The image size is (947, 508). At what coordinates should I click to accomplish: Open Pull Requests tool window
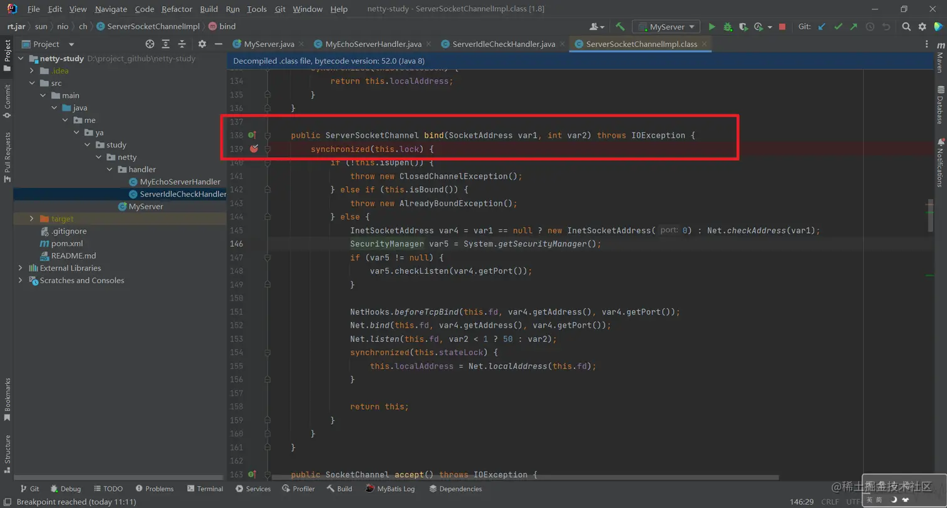[8, 157]
